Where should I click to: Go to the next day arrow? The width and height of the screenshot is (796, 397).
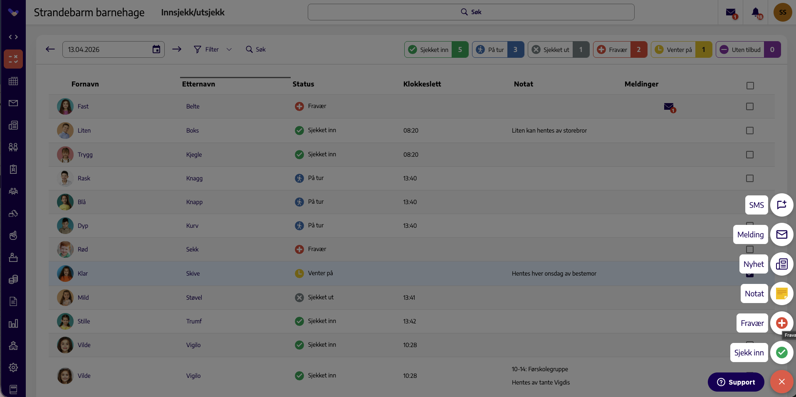point(177,49)
